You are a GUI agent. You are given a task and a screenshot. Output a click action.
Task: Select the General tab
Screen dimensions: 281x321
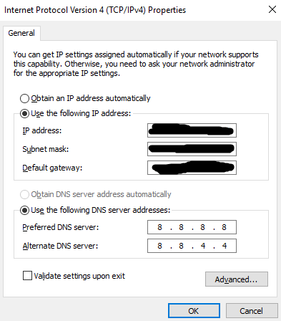[21, 33]
